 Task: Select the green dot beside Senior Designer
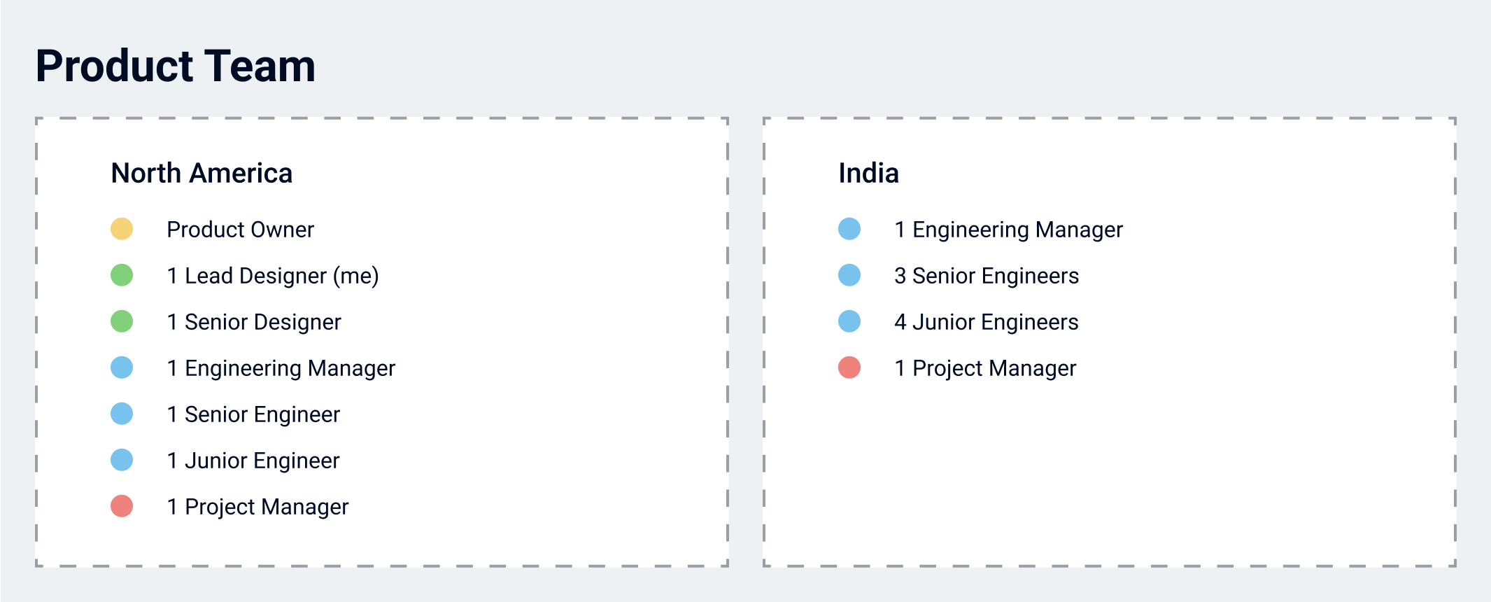122,321
